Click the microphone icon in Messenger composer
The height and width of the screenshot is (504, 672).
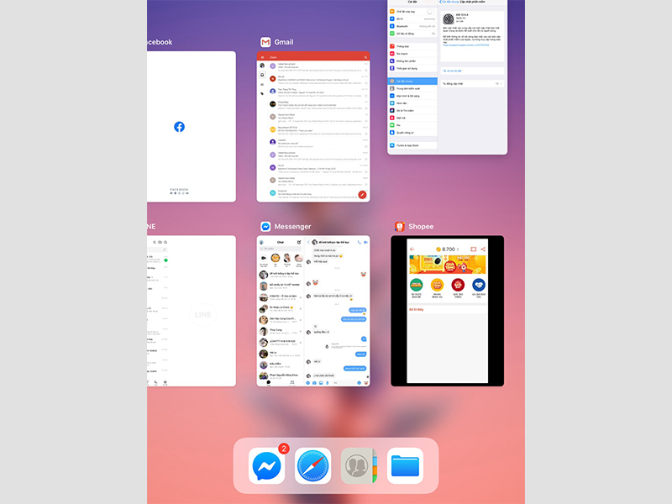click(x=328, y=383)
